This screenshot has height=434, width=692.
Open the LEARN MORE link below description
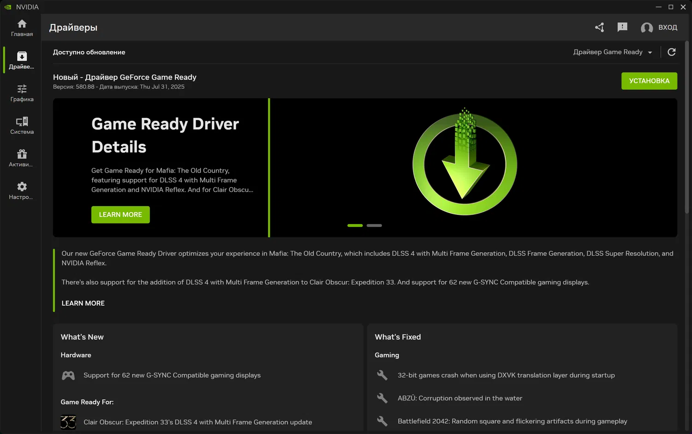click(83, 303)
